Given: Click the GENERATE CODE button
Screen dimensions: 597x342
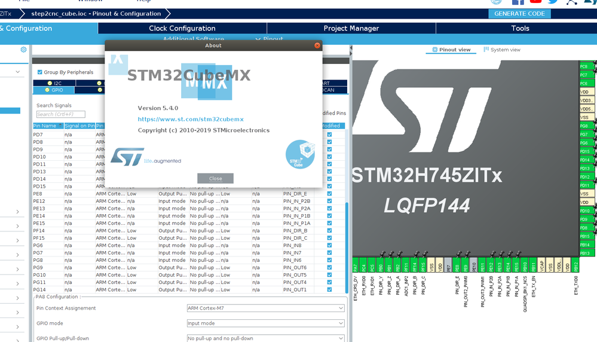Looking at the screenshot, I should pos(519,13).
